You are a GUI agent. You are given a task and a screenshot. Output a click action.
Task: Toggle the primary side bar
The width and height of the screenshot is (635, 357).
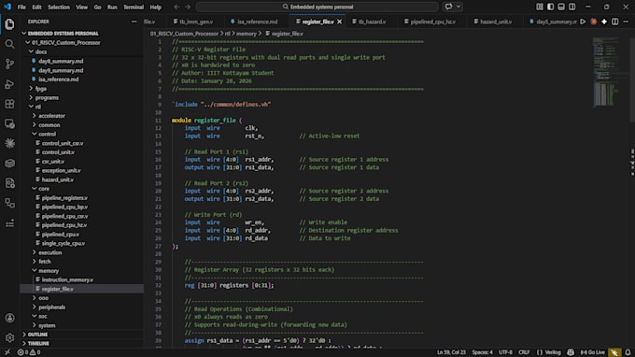click(550, 7)
